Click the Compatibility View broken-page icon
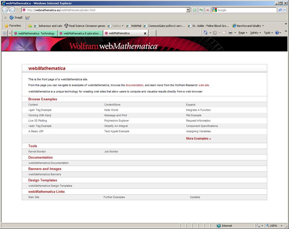The height and width of the screenshot is (229, 289). (x=194, y=10)
